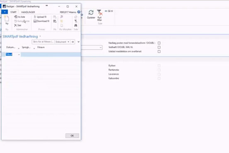
Task: Tick the Udelad meddelelse om overførsel checkbox
Action: 159,51
